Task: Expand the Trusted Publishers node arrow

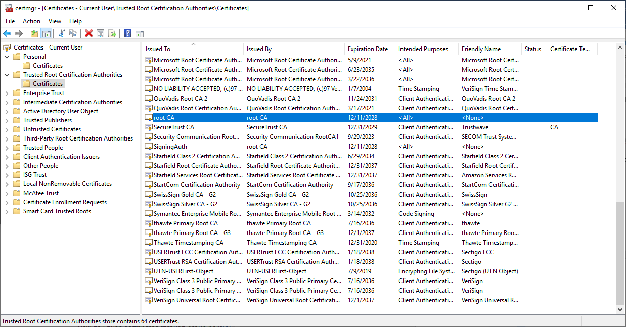Action: click(7, 120)
